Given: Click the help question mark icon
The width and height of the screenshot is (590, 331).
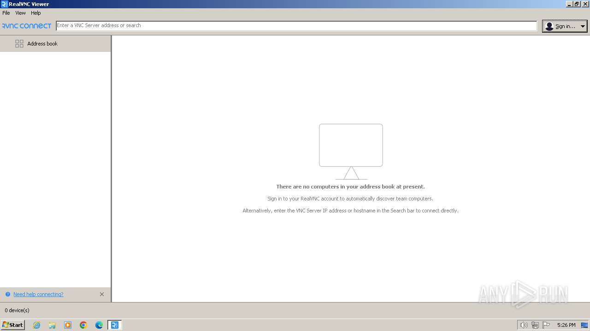Looking at the screenshot, I should tap(8, 294).
